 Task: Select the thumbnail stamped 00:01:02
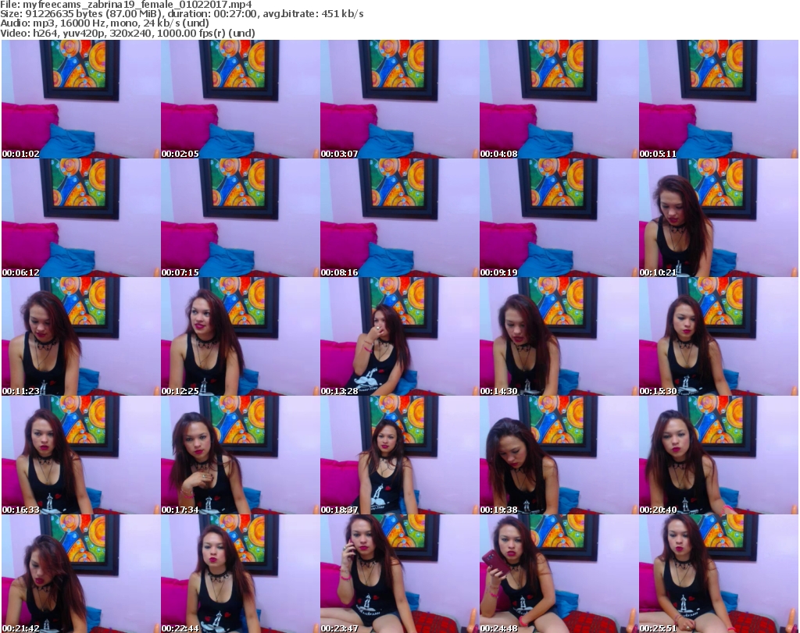tap(81, 99)
